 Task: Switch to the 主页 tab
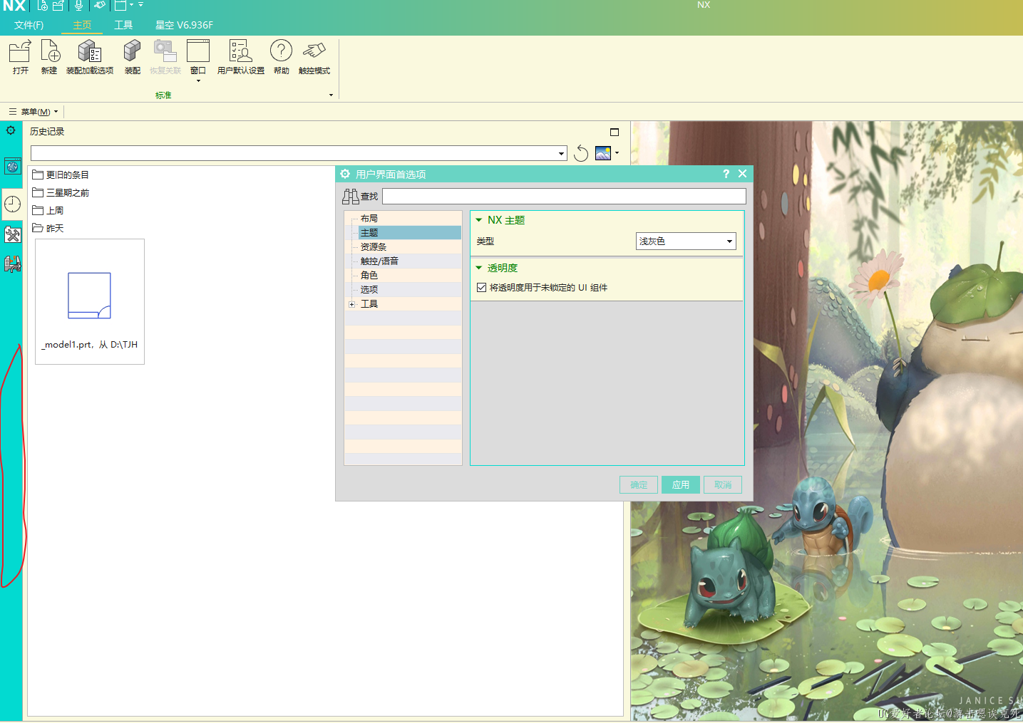point(82,25)
